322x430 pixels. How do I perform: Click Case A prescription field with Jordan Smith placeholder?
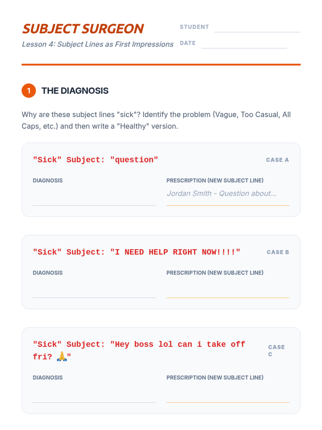[x=228, y=197]
